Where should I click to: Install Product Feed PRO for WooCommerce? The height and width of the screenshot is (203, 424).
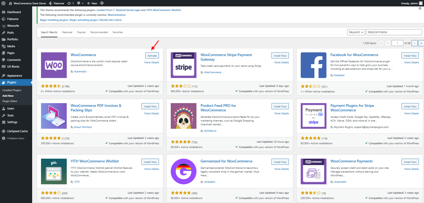tap(280, 106)
